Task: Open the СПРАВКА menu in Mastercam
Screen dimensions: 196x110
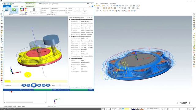Action: pos(113,3)
